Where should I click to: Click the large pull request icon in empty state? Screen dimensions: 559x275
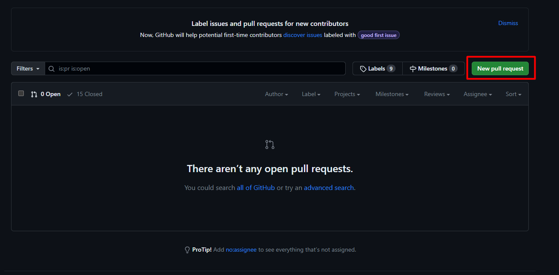[270, 145]
